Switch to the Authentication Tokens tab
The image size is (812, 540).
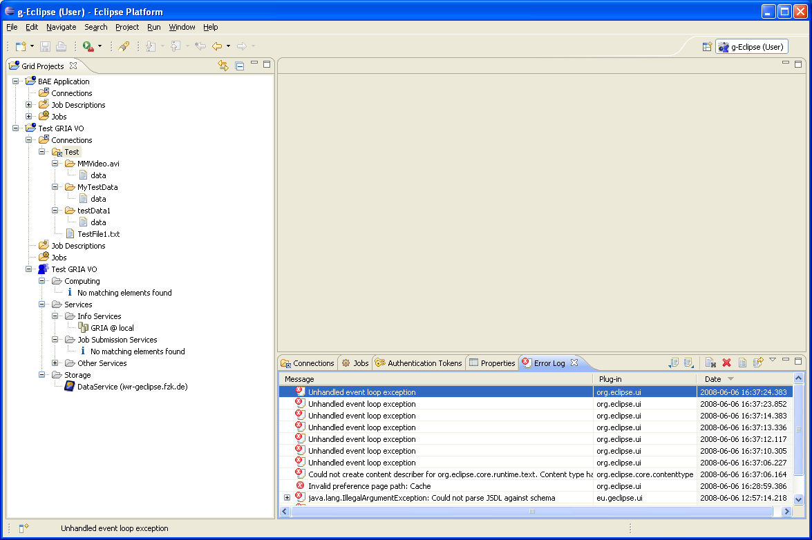coord(418,363)
